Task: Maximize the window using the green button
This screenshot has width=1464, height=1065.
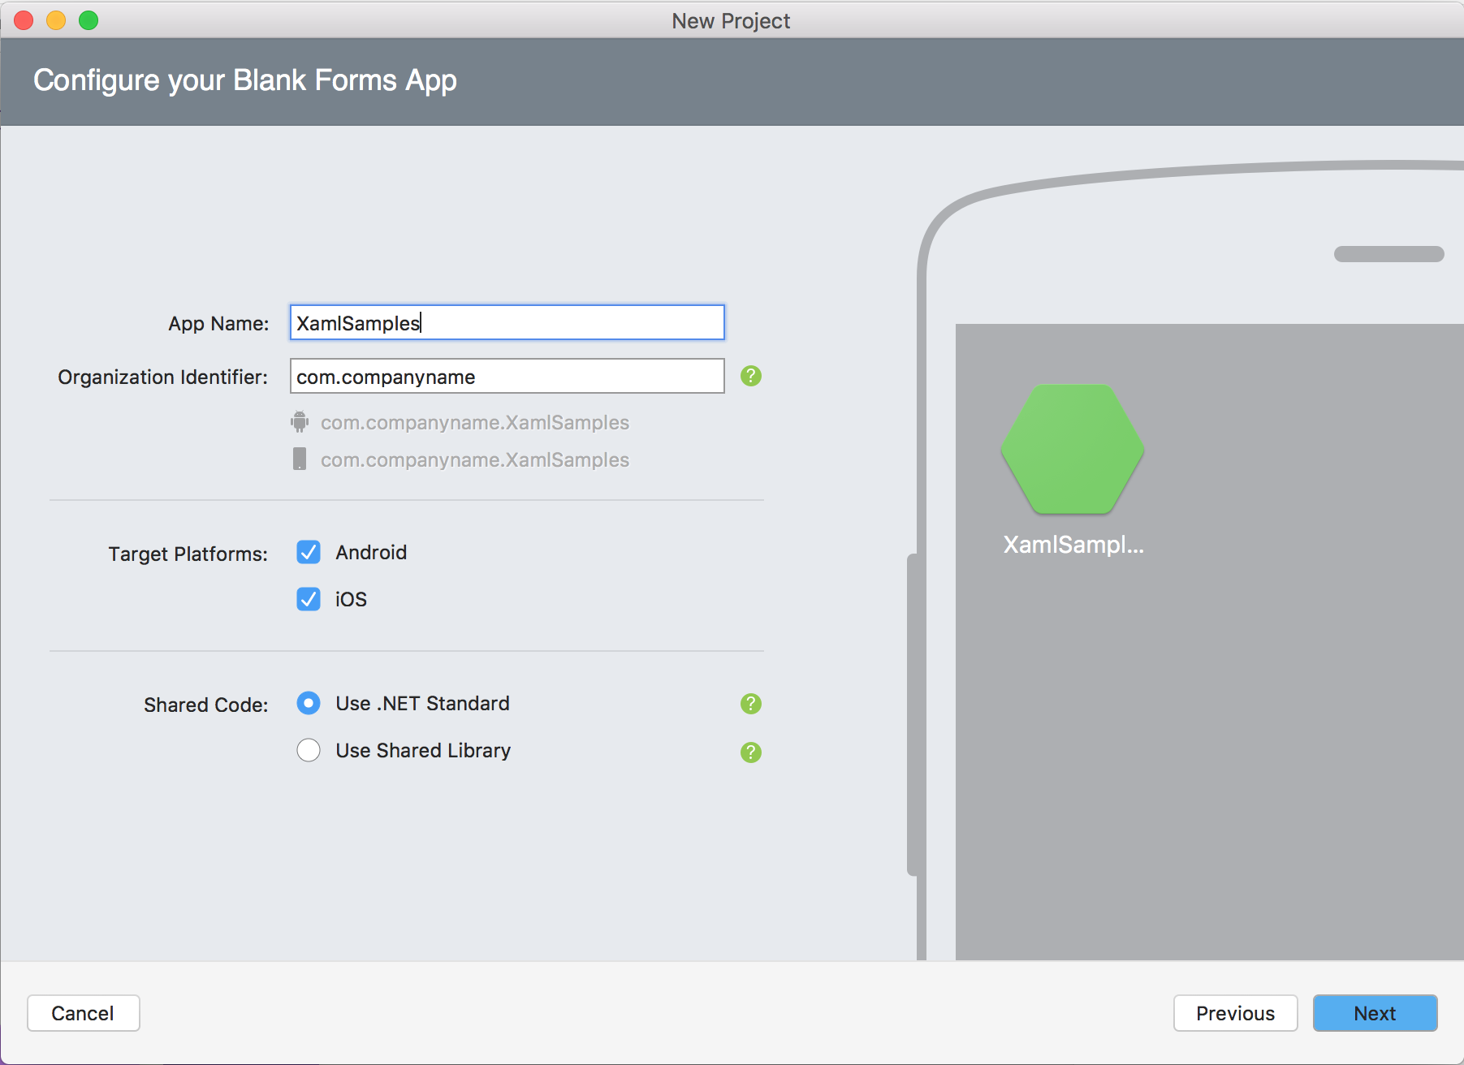Action: pos(89,20)
